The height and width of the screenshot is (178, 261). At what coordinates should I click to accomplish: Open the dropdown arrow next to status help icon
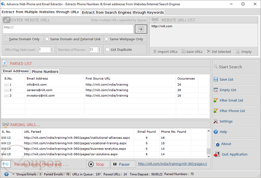(13, 174)
